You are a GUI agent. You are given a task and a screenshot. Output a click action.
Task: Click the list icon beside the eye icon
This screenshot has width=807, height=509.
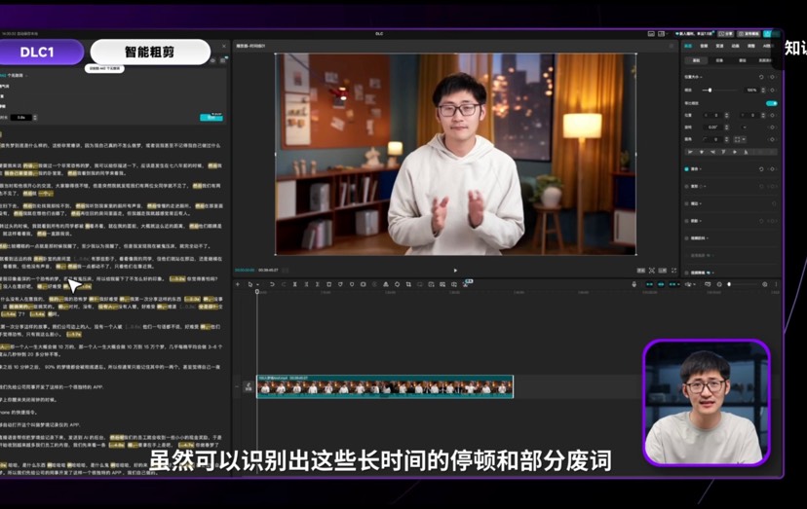[223, 60]
